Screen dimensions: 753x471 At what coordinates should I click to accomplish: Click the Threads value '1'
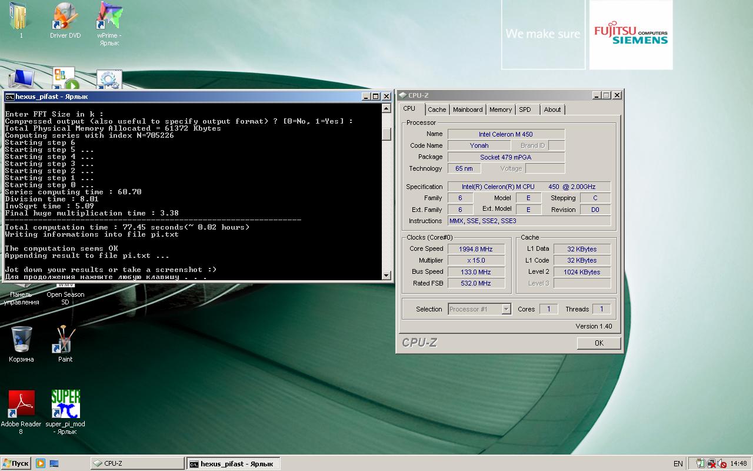601,309
